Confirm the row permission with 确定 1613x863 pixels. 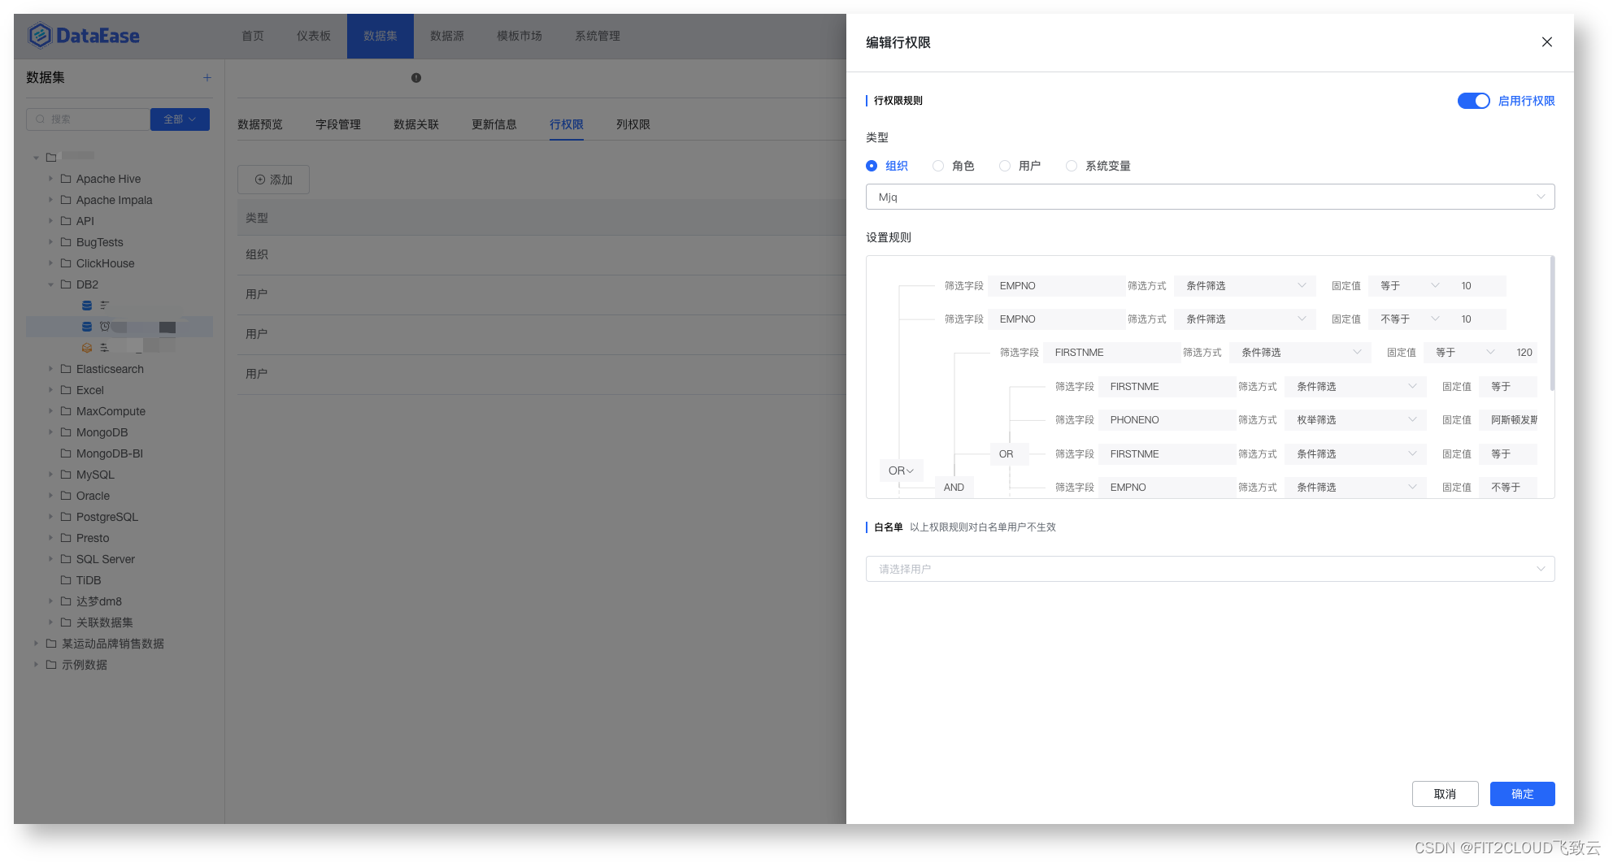pyautogui.click(x=1522, y=794)
